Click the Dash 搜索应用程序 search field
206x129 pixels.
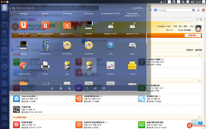[x=55, y=8]
